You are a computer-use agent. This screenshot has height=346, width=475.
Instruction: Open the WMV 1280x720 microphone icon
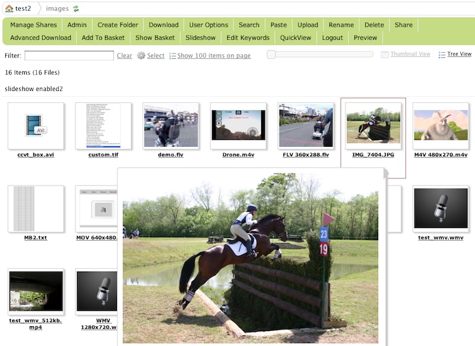103,291
